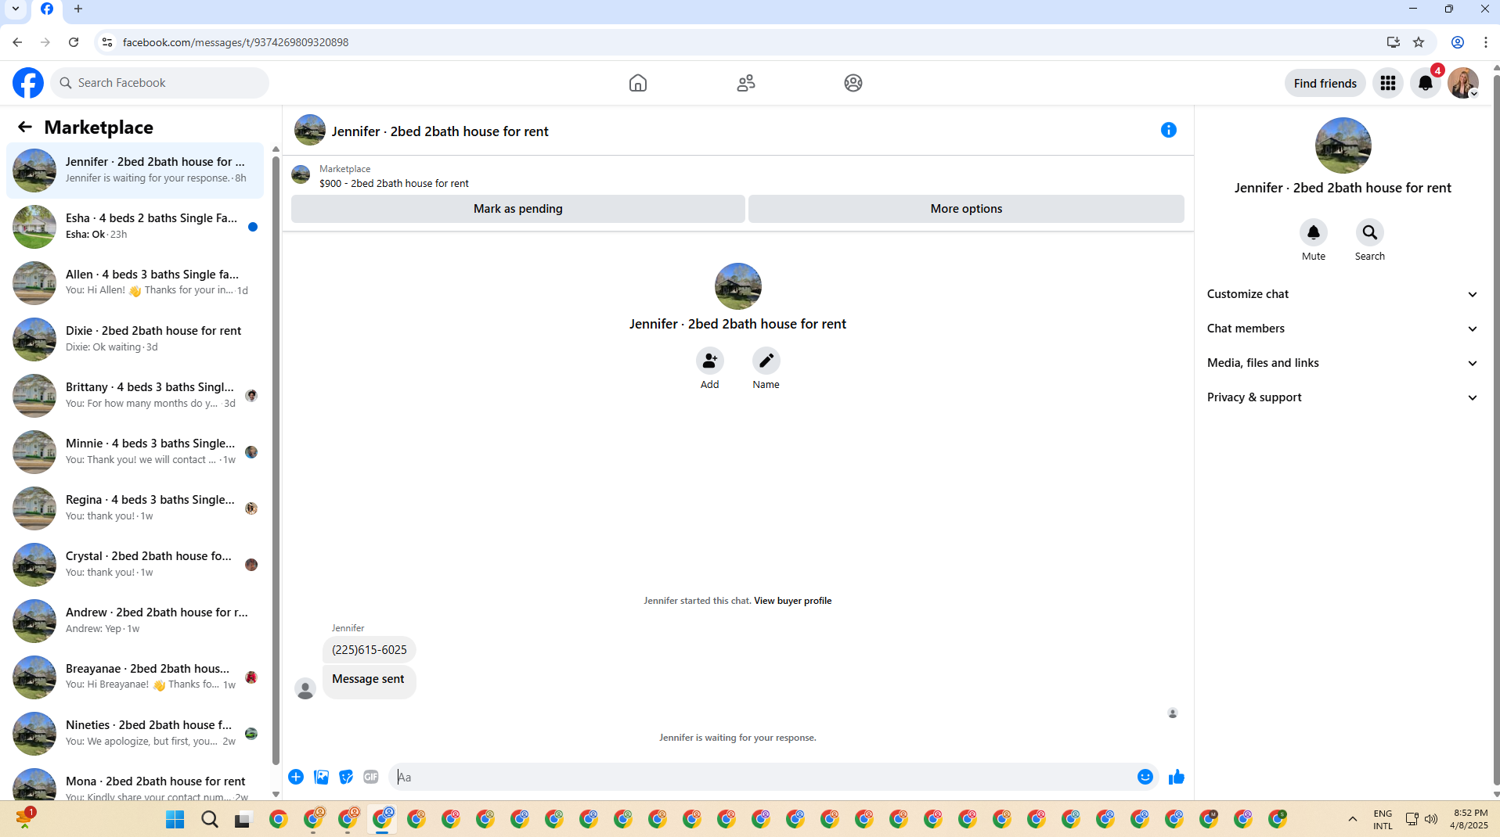The image size is (1500, 837).
Task: Click the browser address bar URL
Action: [x=236, y=42]
